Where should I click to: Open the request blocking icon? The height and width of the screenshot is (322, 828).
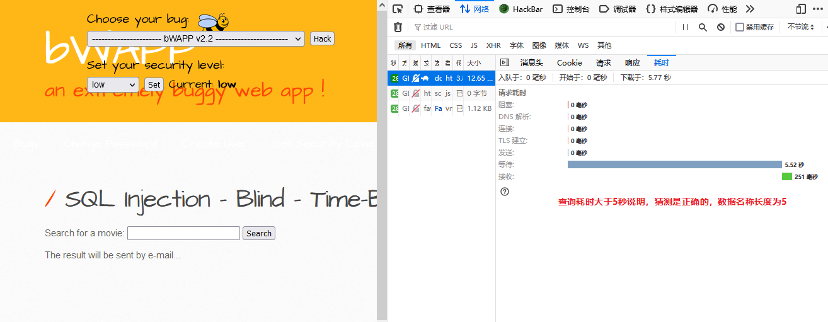pyautogui.click(x=721, y=27)
